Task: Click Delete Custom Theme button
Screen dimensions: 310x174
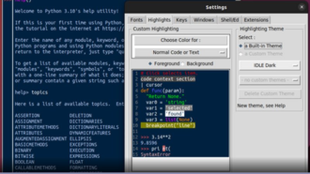Action: coord(270,94)
